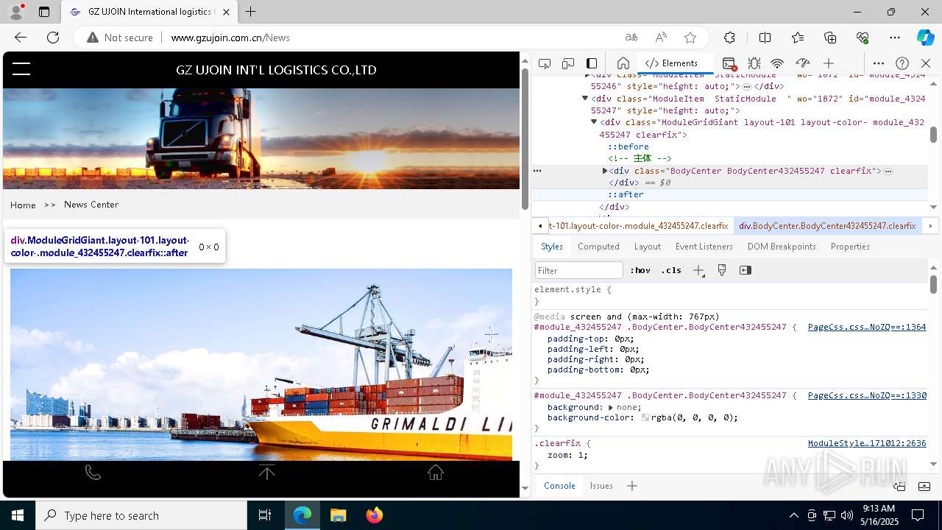The height and width of the screenshot is (530, 942).
Task: Open the DevTools Welcome home icon
Action: 623,63
